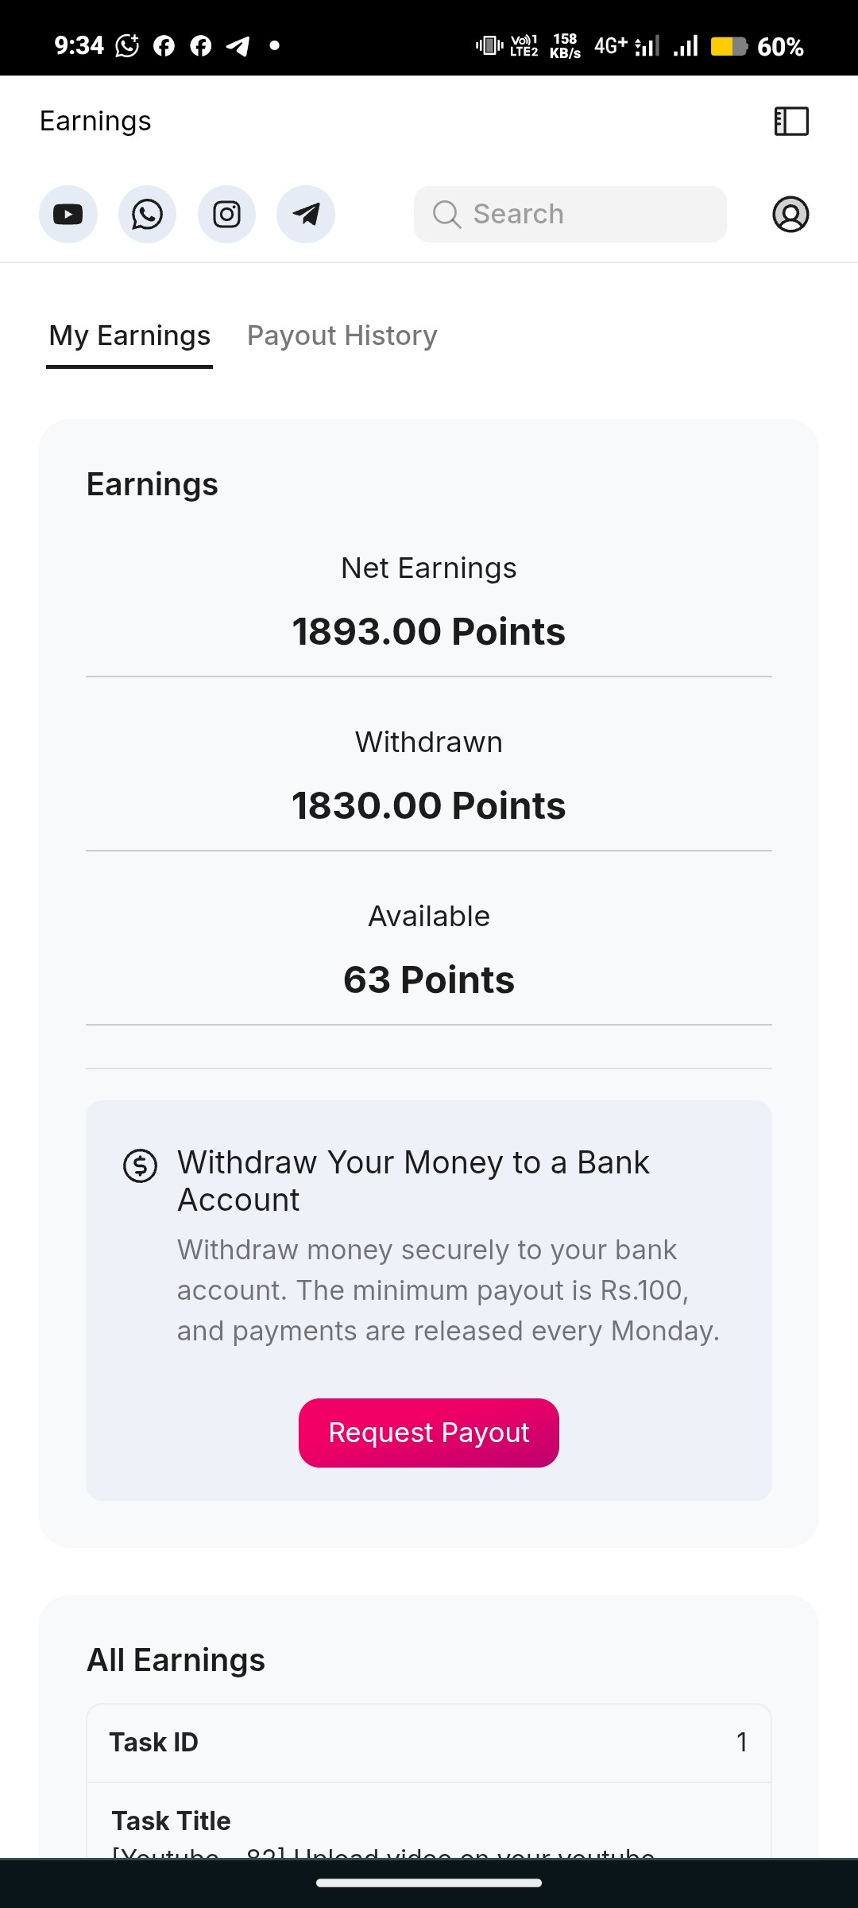Click the magnifier icon in search box

[x=446, y=214]
